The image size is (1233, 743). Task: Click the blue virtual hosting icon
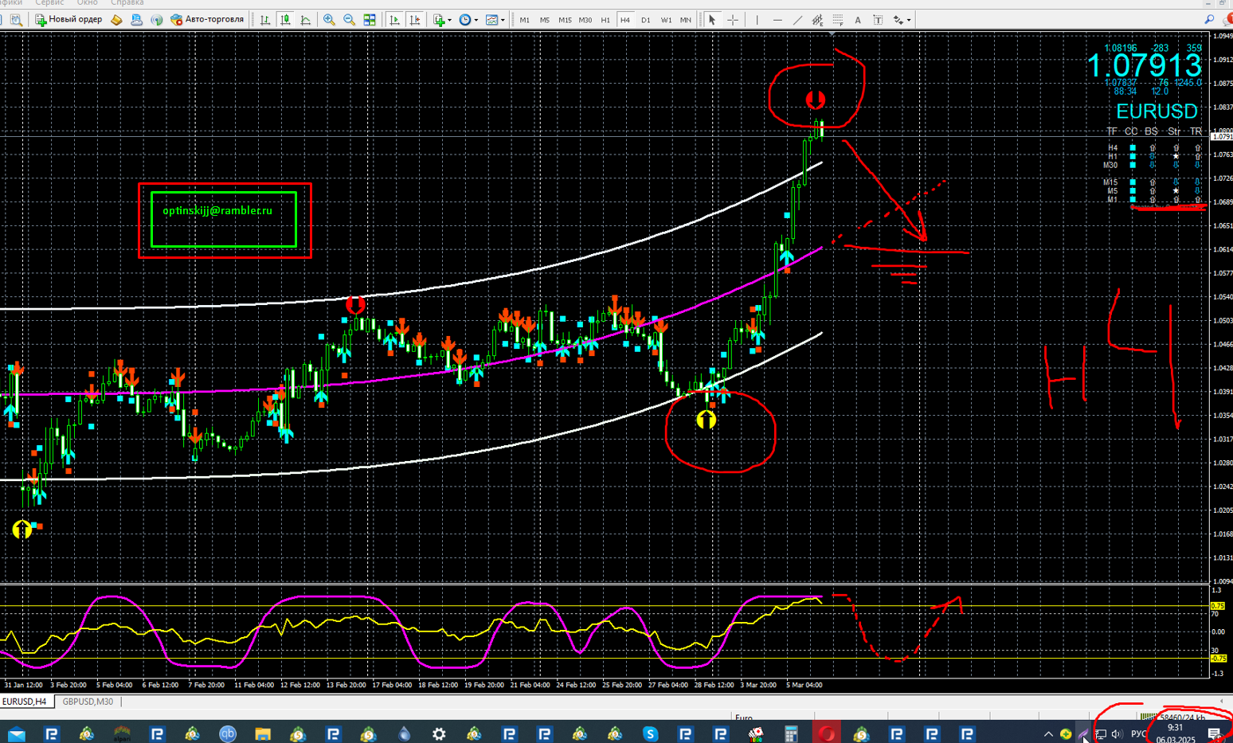136,20
